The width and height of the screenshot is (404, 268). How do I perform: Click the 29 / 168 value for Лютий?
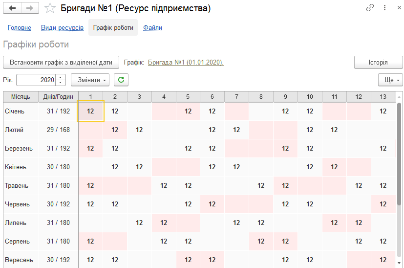click(58, 130)
